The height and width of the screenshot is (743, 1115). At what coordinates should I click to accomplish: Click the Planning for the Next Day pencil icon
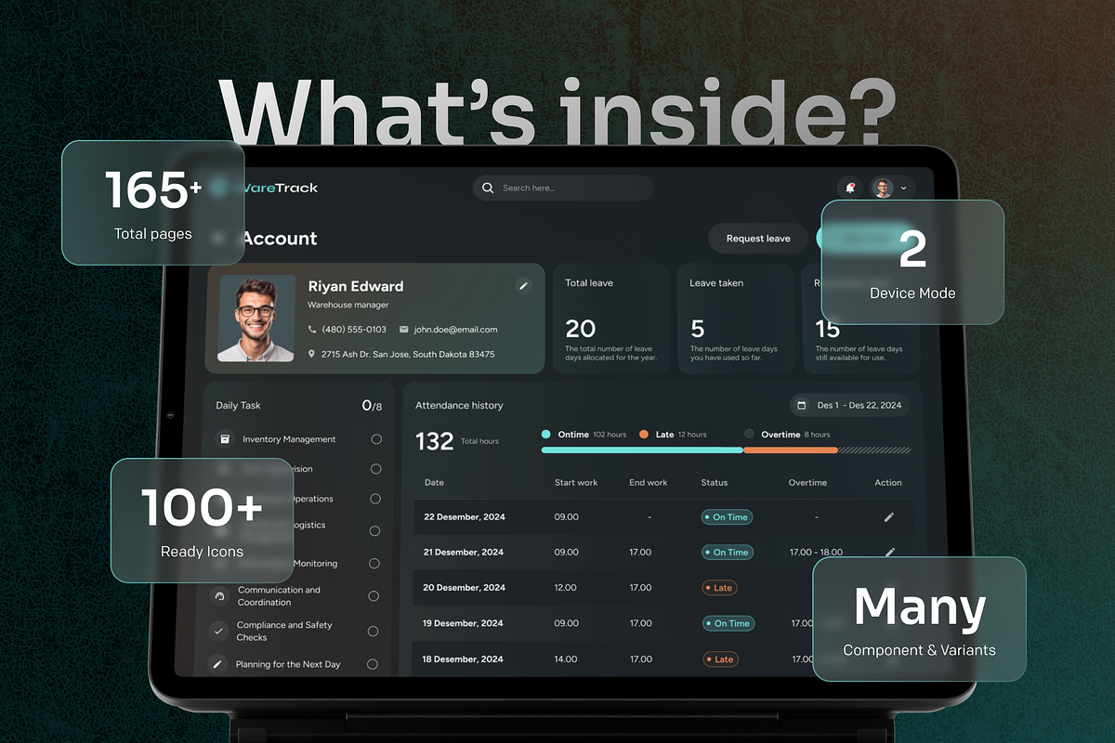click(217, 664)
